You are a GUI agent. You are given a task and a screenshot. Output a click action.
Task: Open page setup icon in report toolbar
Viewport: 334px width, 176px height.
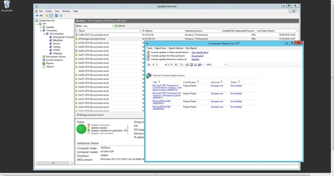(x=195, y=65)
